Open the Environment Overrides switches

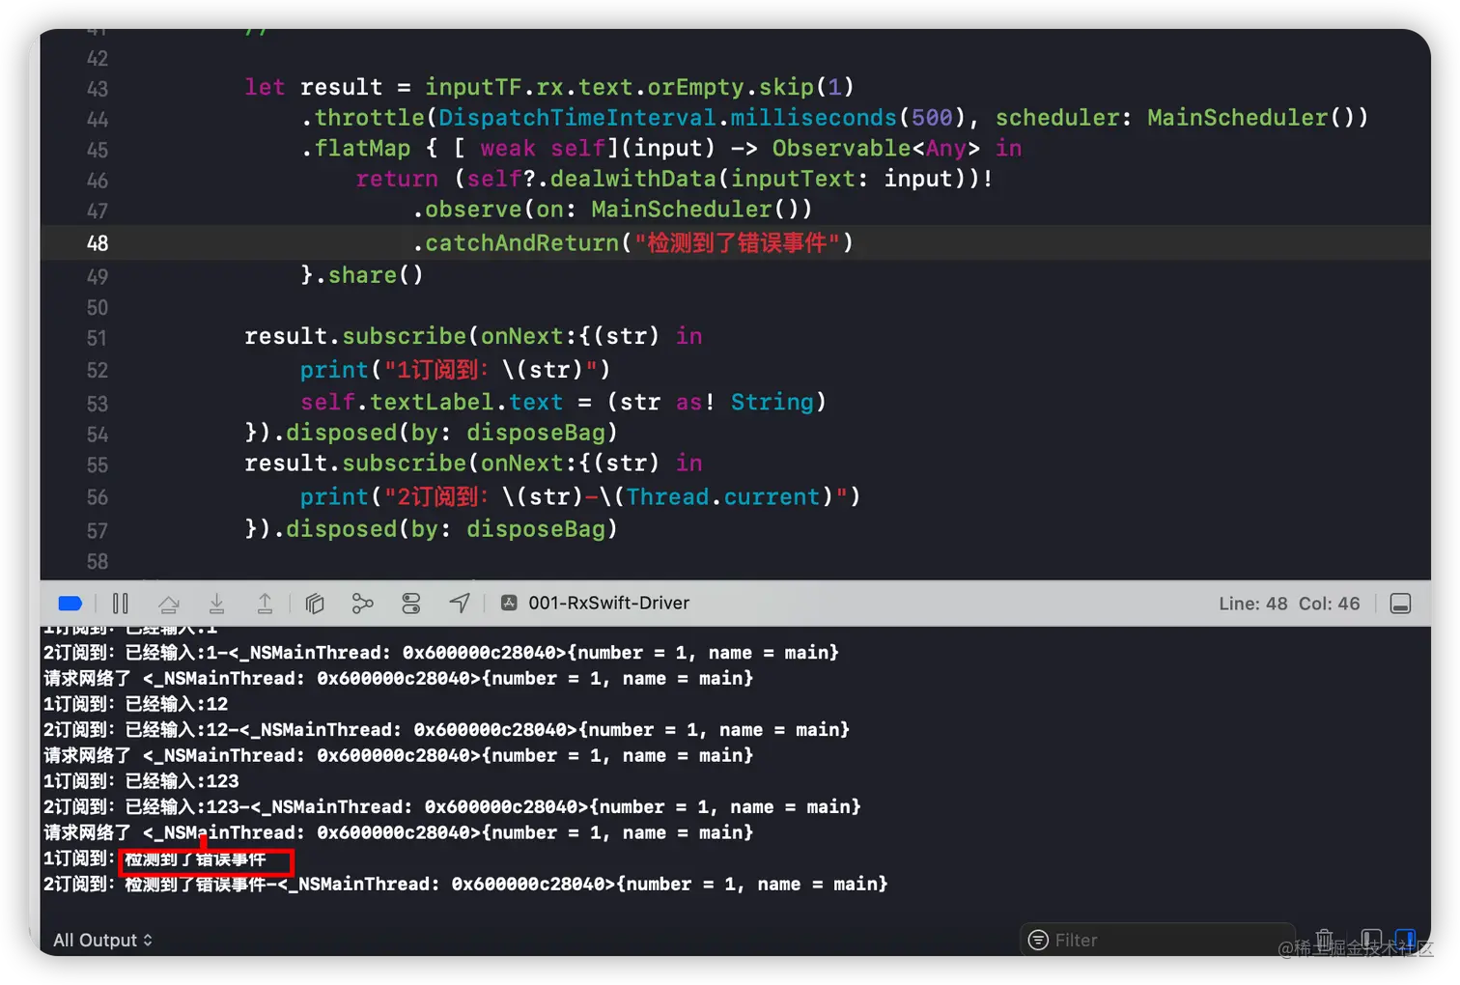coord(411,604)
